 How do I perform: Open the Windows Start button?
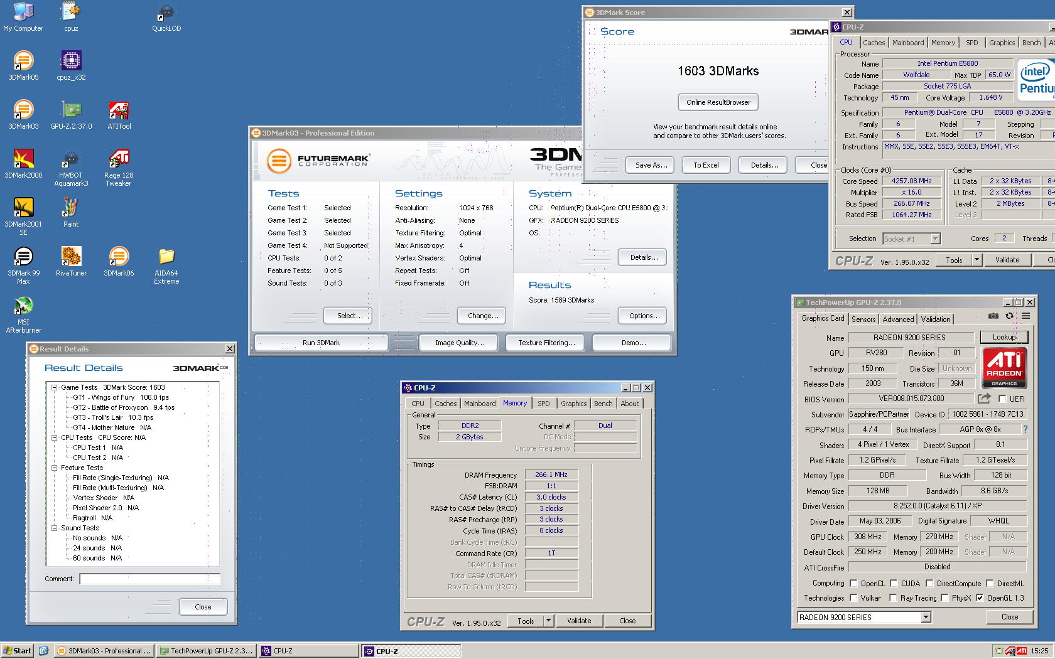pyautogui.click(x=17, y=651)
